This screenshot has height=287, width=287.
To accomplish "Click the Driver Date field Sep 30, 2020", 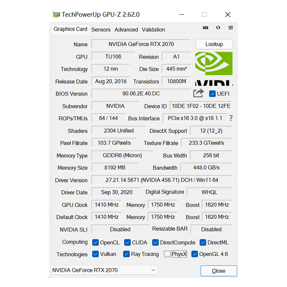I will pos(117,192).
